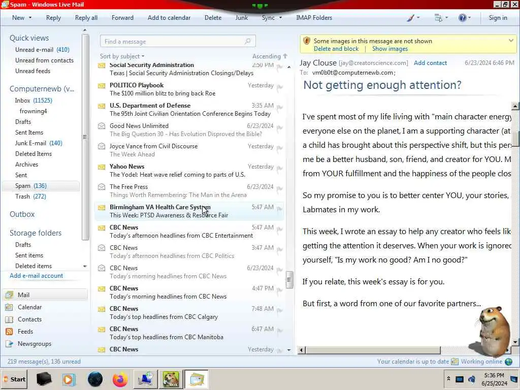Screen dimensions: 520x390
Task: Open Mail view icon in bottom navigation
Action: [9, 295]
